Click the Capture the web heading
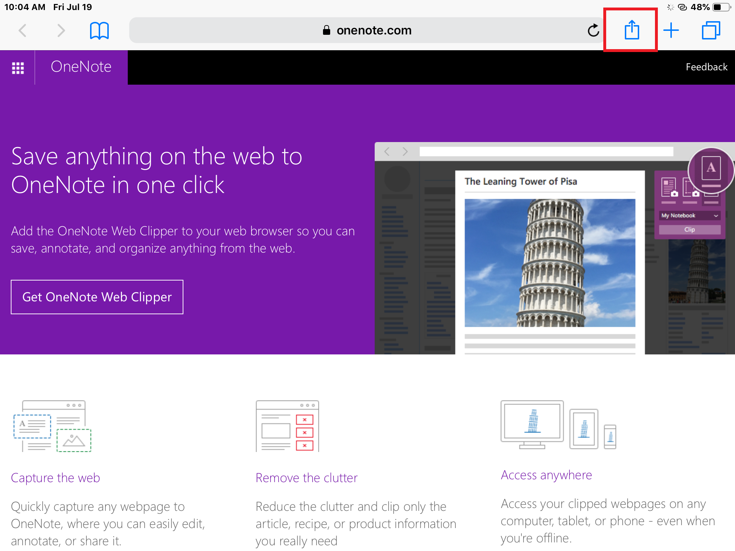This screenshot has width=735, height=551. (55, 478)
